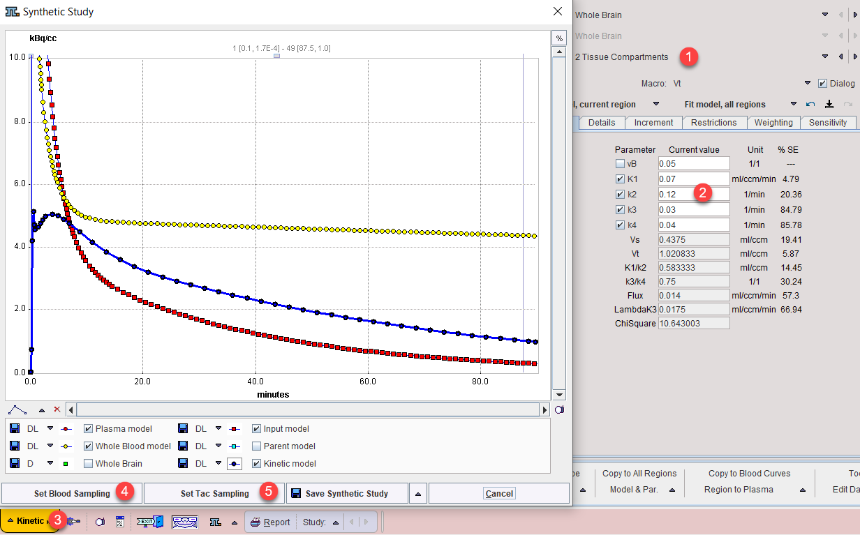
Task: Click the save icon for Whole Blood model curve
Action: 14,446
